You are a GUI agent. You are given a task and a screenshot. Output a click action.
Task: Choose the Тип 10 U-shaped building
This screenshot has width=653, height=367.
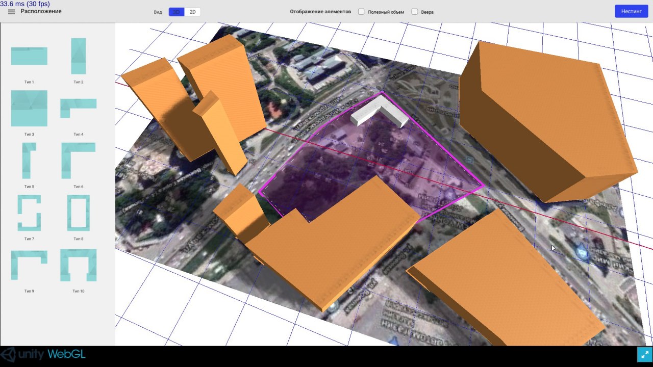pyautogui.click(x=78, y=265)
